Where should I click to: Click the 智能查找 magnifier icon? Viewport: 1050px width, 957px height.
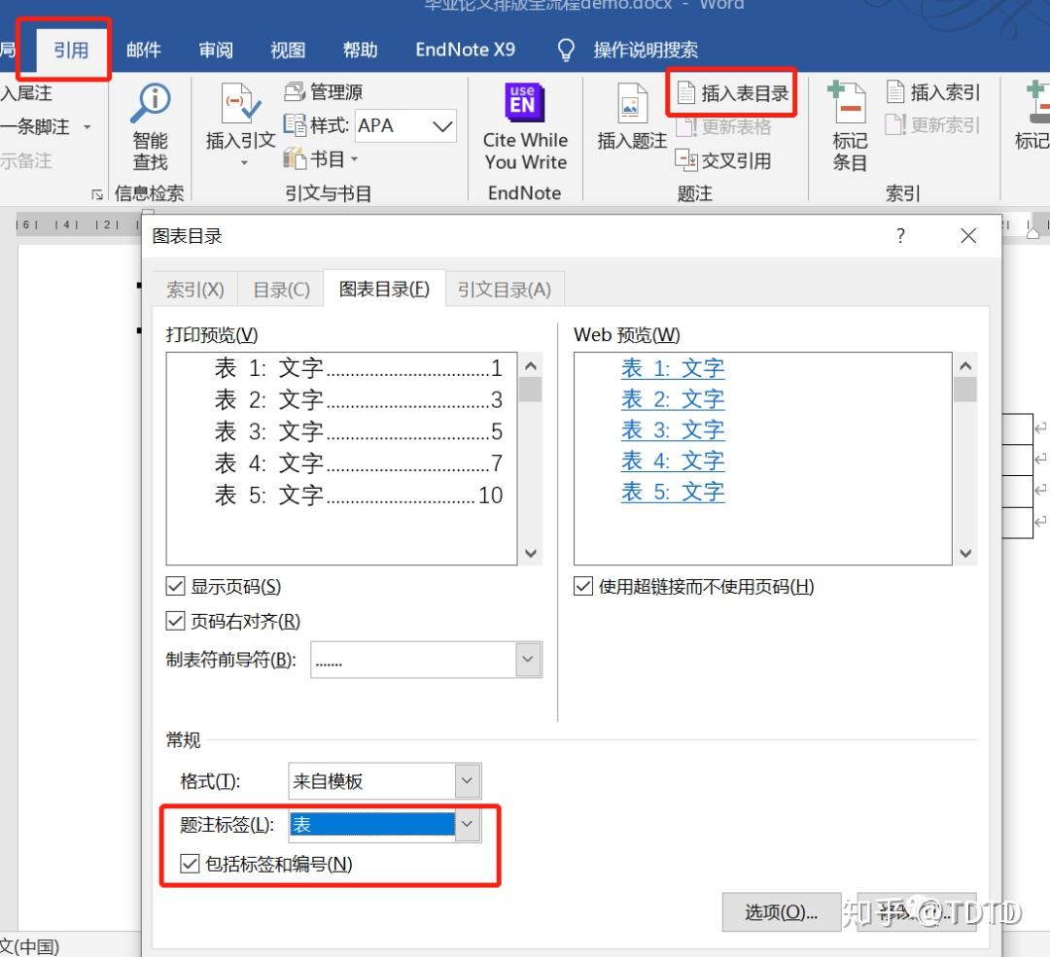click(152, 102)
